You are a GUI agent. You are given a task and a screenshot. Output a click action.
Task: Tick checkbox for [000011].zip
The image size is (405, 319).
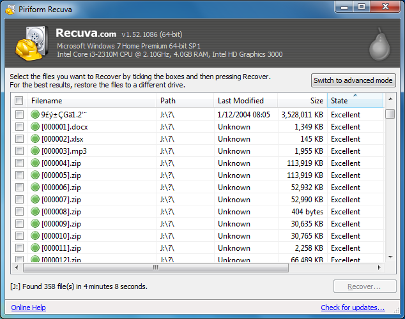point(19,248)
